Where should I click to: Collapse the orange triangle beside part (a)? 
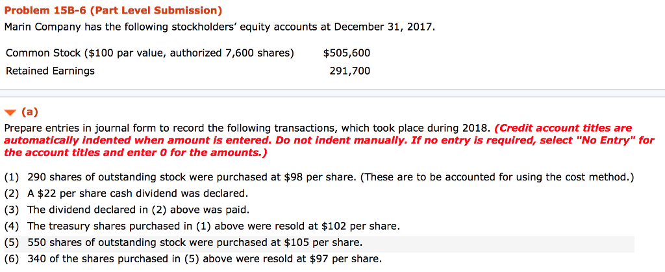(x=10, y=112)
